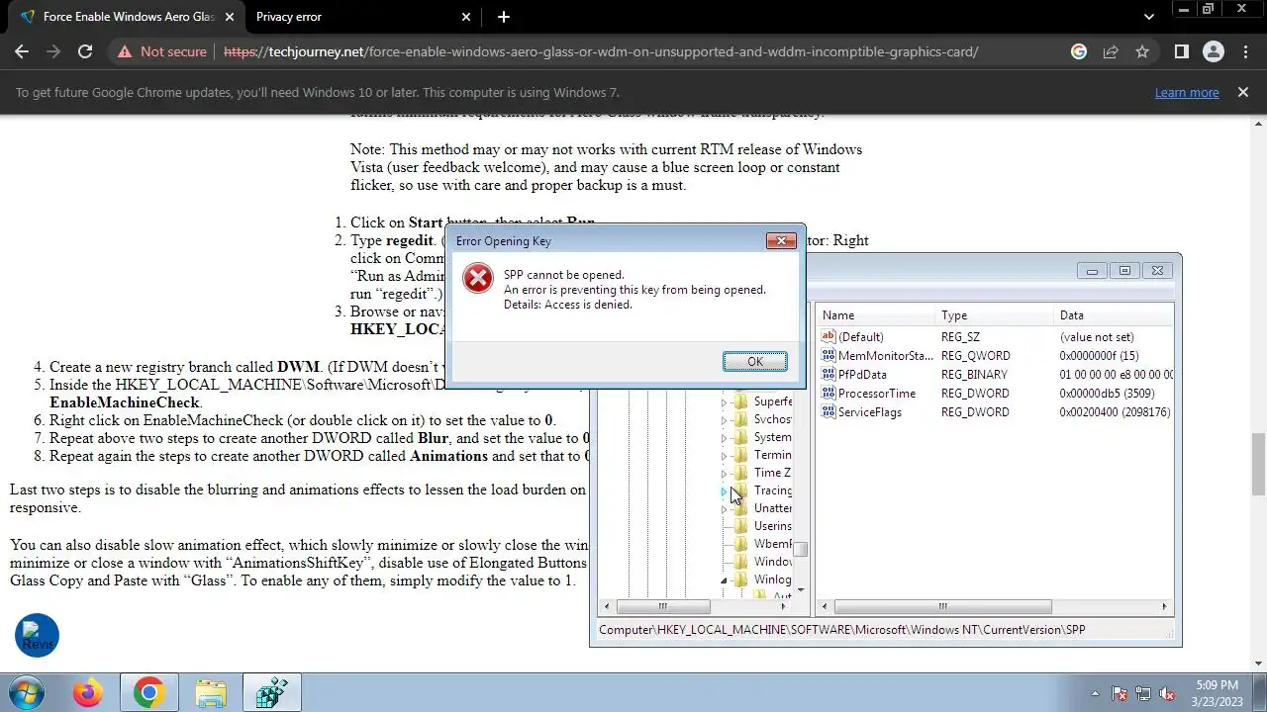The image size is (1267, 712).
Task: Click the Learn more link
Action: tap(1187, 92)
